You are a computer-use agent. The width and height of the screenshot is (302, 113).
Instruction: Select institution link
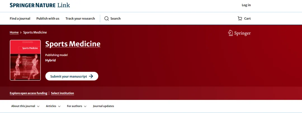(62, 93)
